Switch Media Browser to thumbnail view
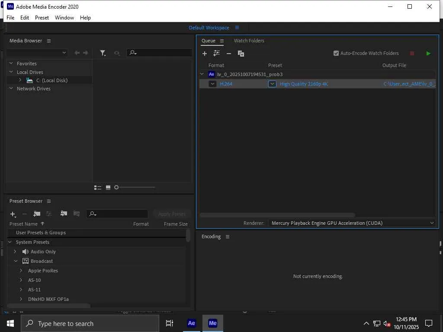 108,188
